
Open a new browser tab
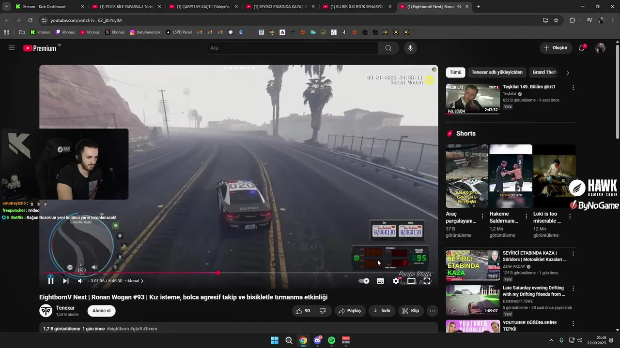click(x=479, y=7)
